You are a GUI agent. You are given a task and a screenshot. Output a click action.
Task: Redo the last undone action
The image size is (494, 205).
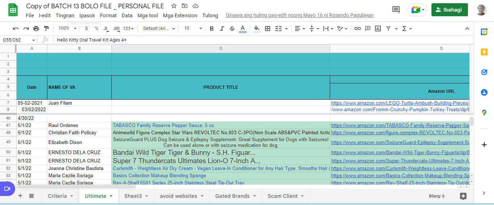(x=26, y=29)
